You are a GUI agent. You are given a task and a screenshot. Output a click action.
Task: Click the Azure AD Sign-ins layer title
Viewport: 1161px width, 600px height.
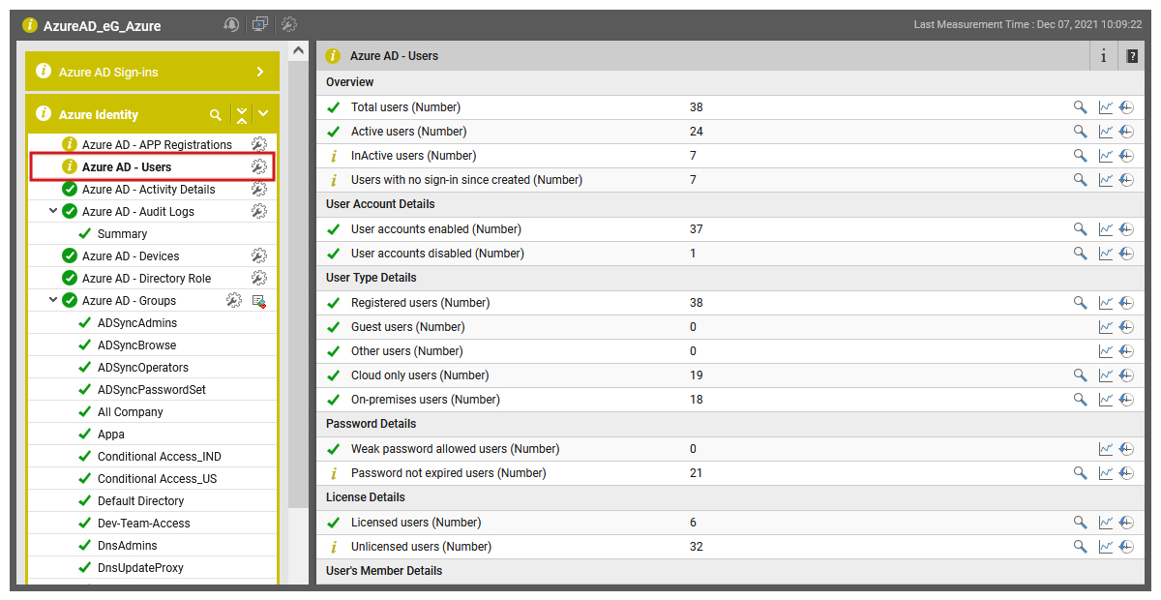[108, 72]
